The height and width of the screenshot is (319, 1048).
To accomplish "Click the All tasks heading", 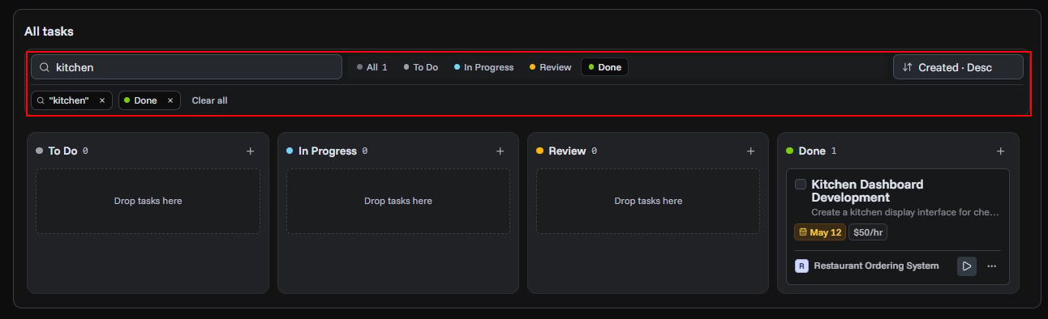I will (x=49, y=32).
